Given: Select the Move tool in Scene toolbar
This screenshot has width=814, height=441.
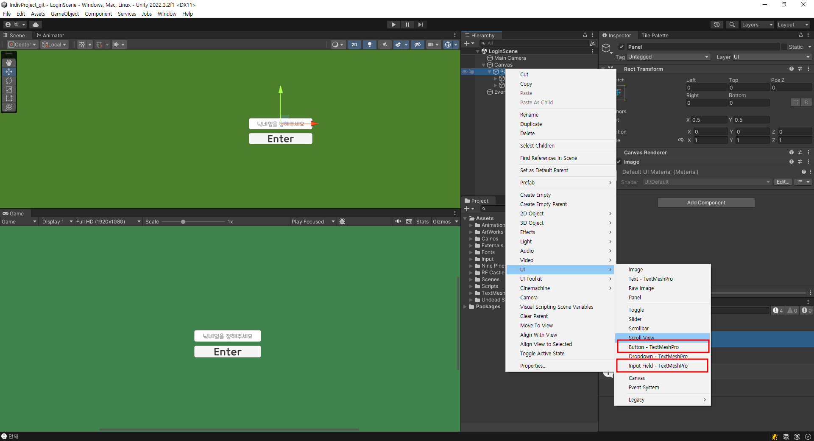Looking at the screenshot, I should click(9, 72).
